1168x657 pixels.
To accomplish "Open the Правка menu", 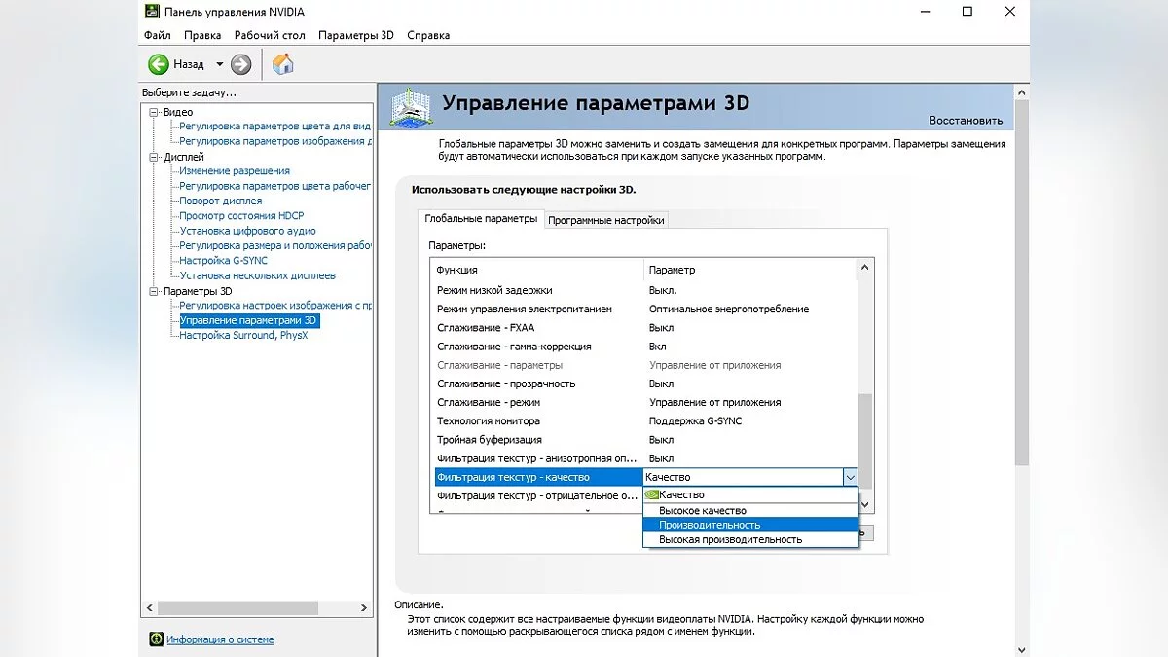I will point(202,35).
